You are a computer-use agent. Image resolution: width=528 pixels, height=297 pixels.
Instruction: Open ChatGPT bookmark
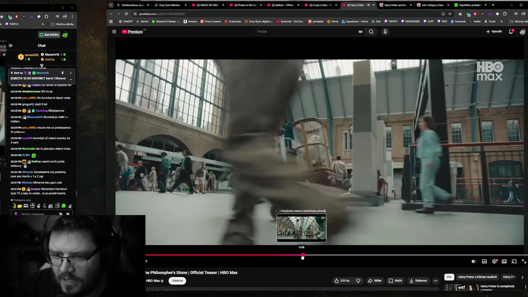click(125, 21)
